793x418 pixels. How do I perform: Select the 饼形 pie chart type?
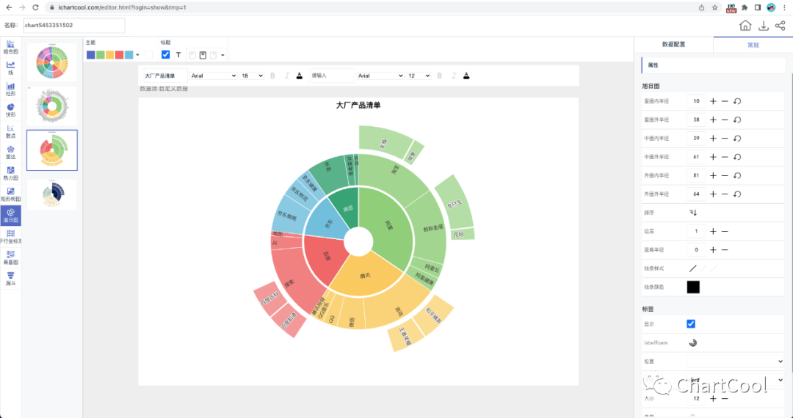click(10, 109)
